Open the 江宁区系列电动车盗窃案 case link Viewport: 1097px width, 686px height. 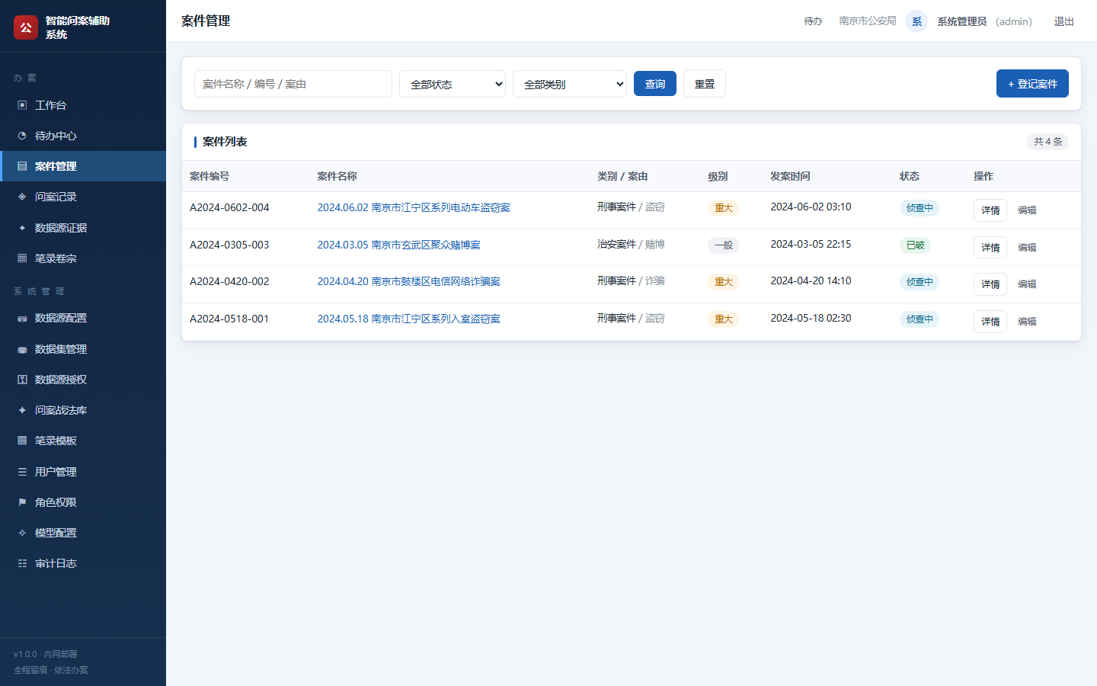(414, 207)
